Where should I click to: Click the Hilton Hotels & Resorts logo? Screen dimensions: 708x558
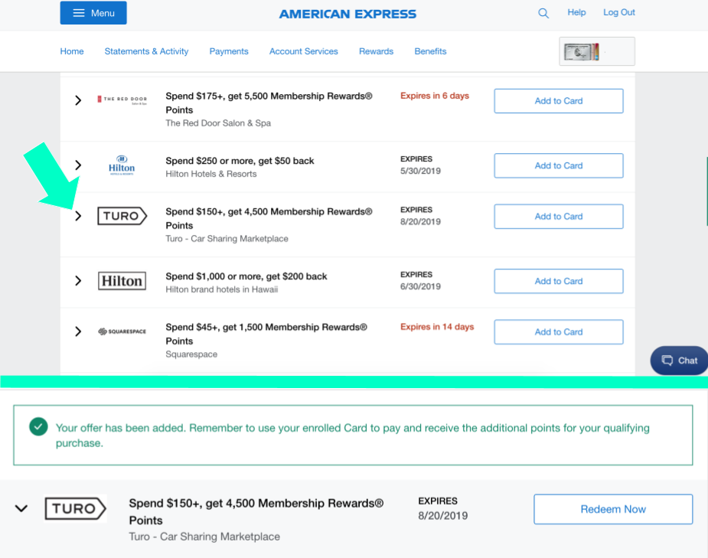122,165
